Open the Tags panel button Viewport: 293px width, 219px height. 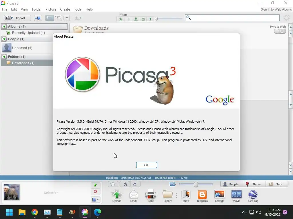pyautogui.click(x=277, y=184)
